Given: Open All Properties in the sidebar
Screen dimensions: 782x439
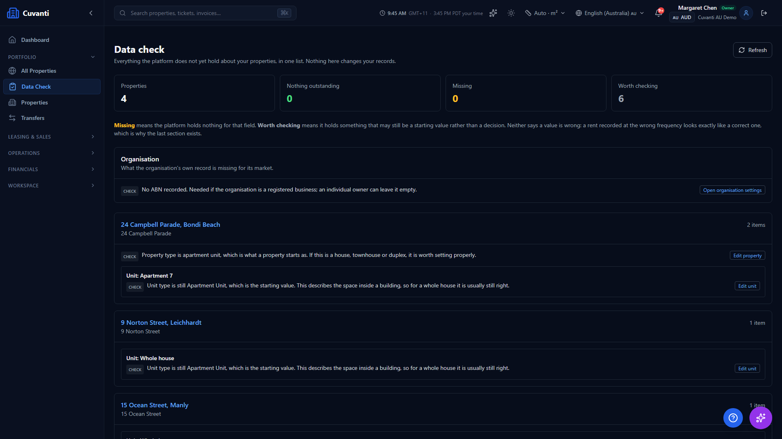Looking at the screenshot, I should (52, 71).
